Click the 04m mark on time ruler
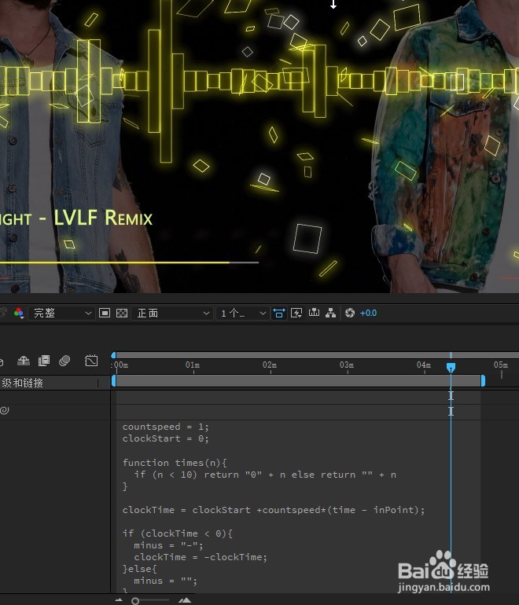519x605 pixels. click(x=424, y=365)
